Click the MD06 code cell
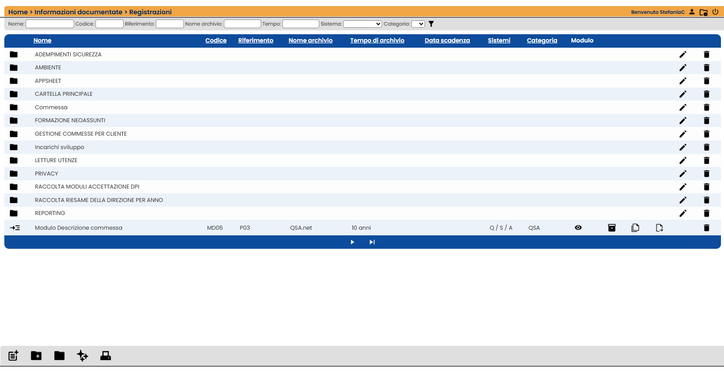The height and width of the screenshot is (371, 724). click(215, 228)
